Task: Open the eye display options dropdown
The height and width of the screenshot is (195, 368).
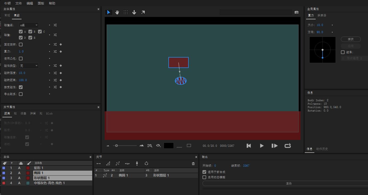Action: (159, 145)
